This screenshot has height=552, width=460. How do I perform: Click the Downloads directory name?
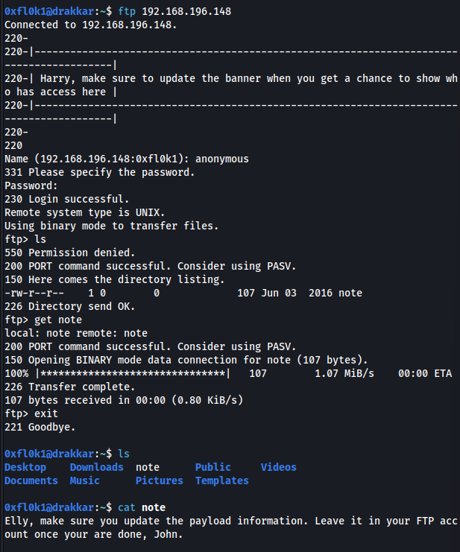coord(97,468)
